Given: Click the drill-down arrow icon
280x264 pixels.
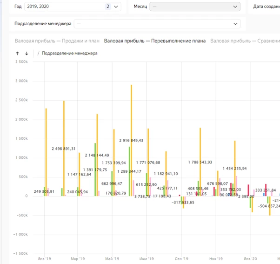Looking at the screenshot, I should click(27, 53).
